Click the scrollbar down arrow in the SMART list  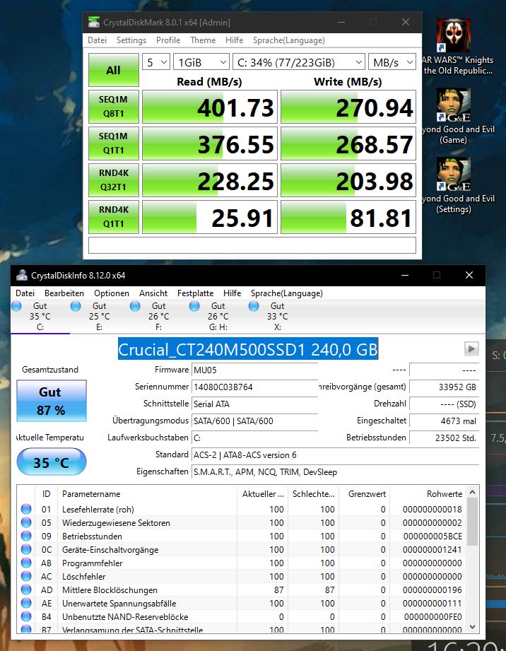tap(472, 626)
